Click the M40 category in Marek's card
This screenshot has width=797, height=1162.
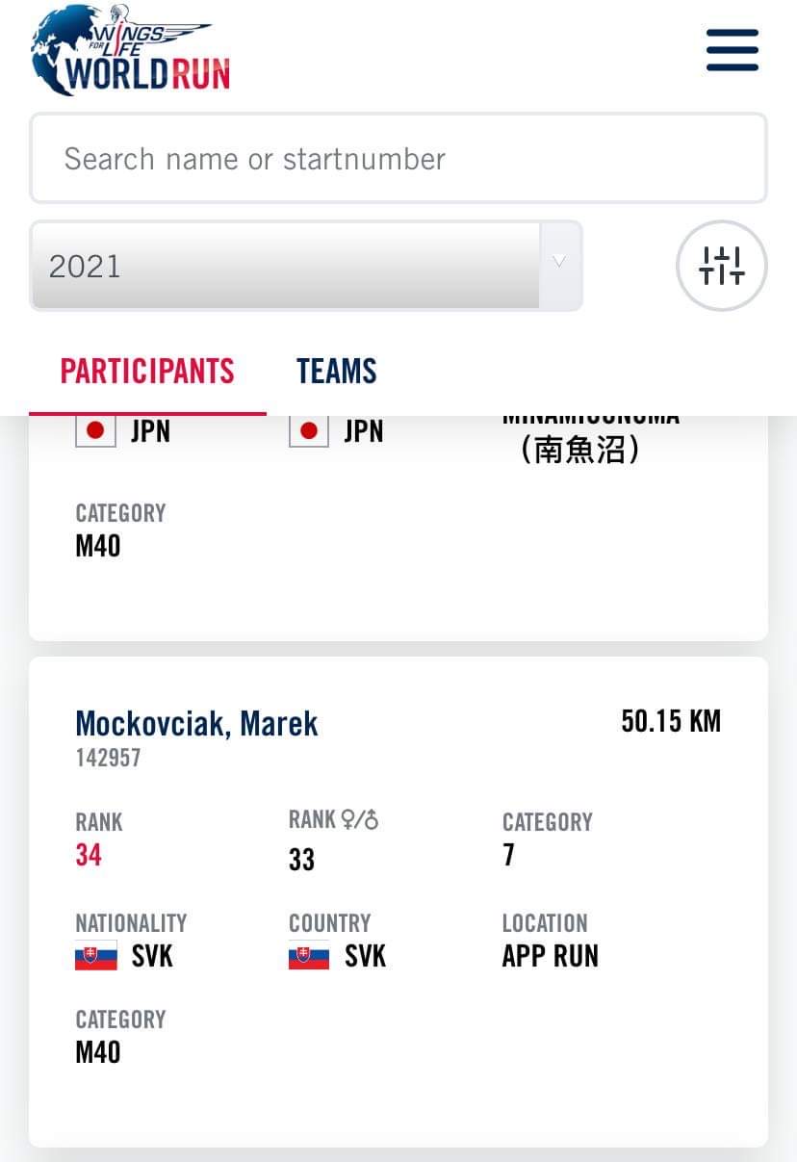click(98, 1052)
